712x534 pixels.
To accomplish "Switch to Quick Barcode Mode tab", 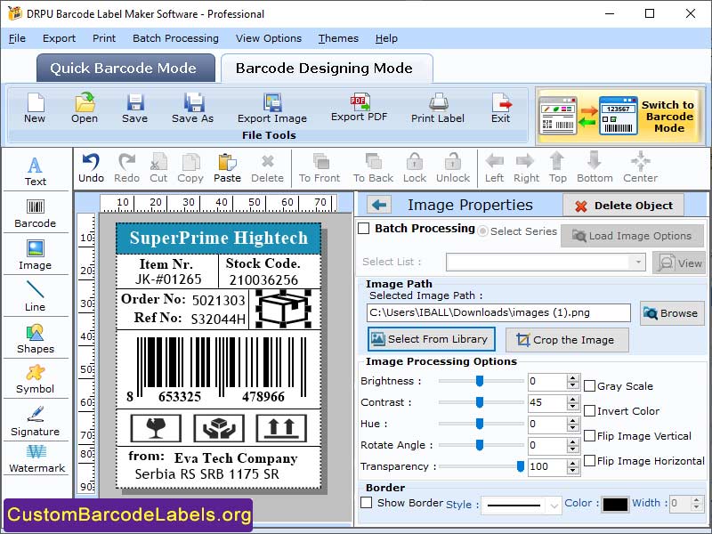I will pos(125,68).
